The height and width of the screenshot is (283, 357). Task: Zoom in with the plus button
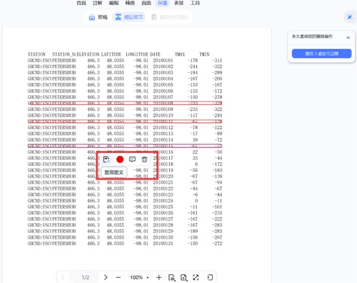159,278
